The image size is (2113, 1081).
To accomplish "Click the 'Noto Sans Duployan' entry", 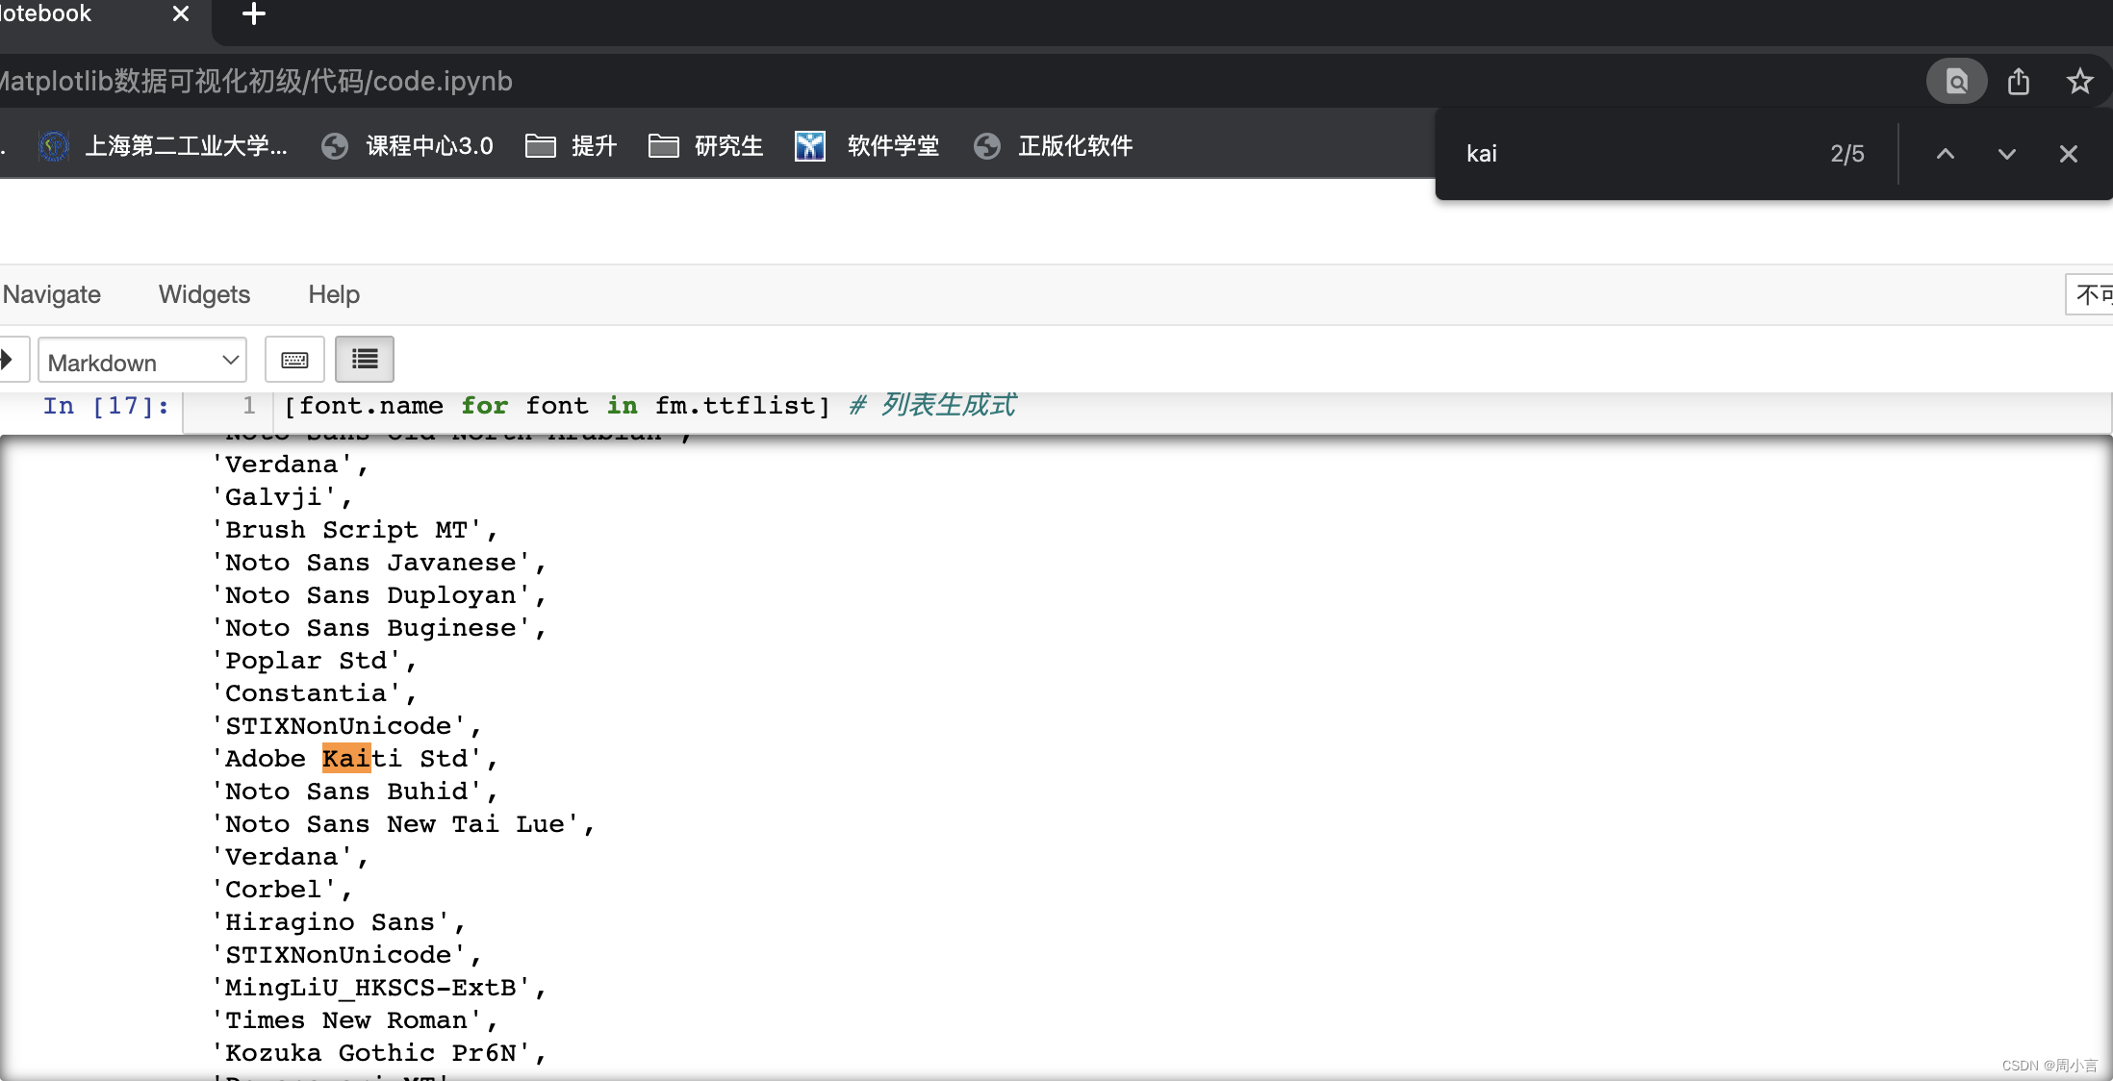I will click(379, 595).
